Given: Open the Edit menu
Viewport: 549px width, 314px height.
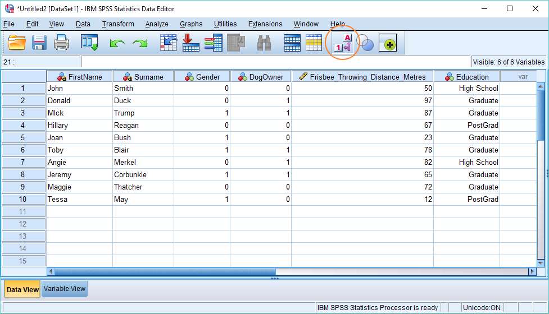Looking at the screenshot, I should click(32, 24).
